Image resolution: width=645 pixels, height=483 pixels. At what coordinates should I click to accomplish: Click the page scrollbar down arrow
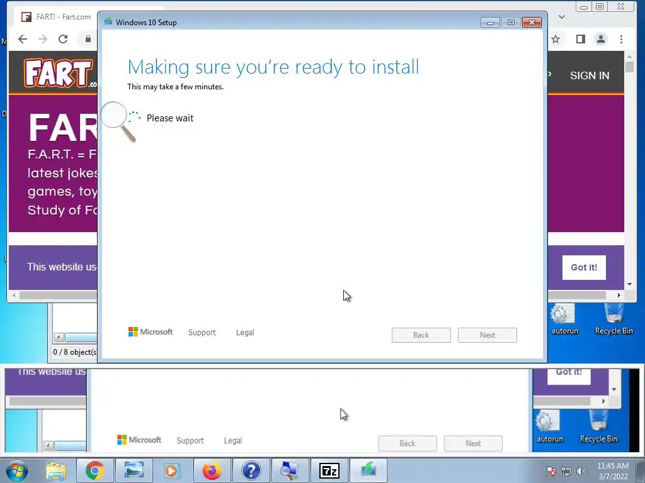tap(629, 284)
